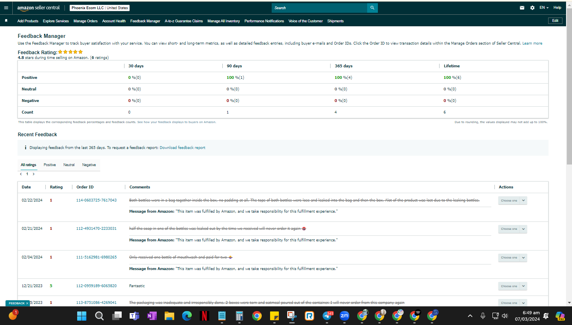Switch to the Positive tab
Screen dimensions: 572x325
50,165
